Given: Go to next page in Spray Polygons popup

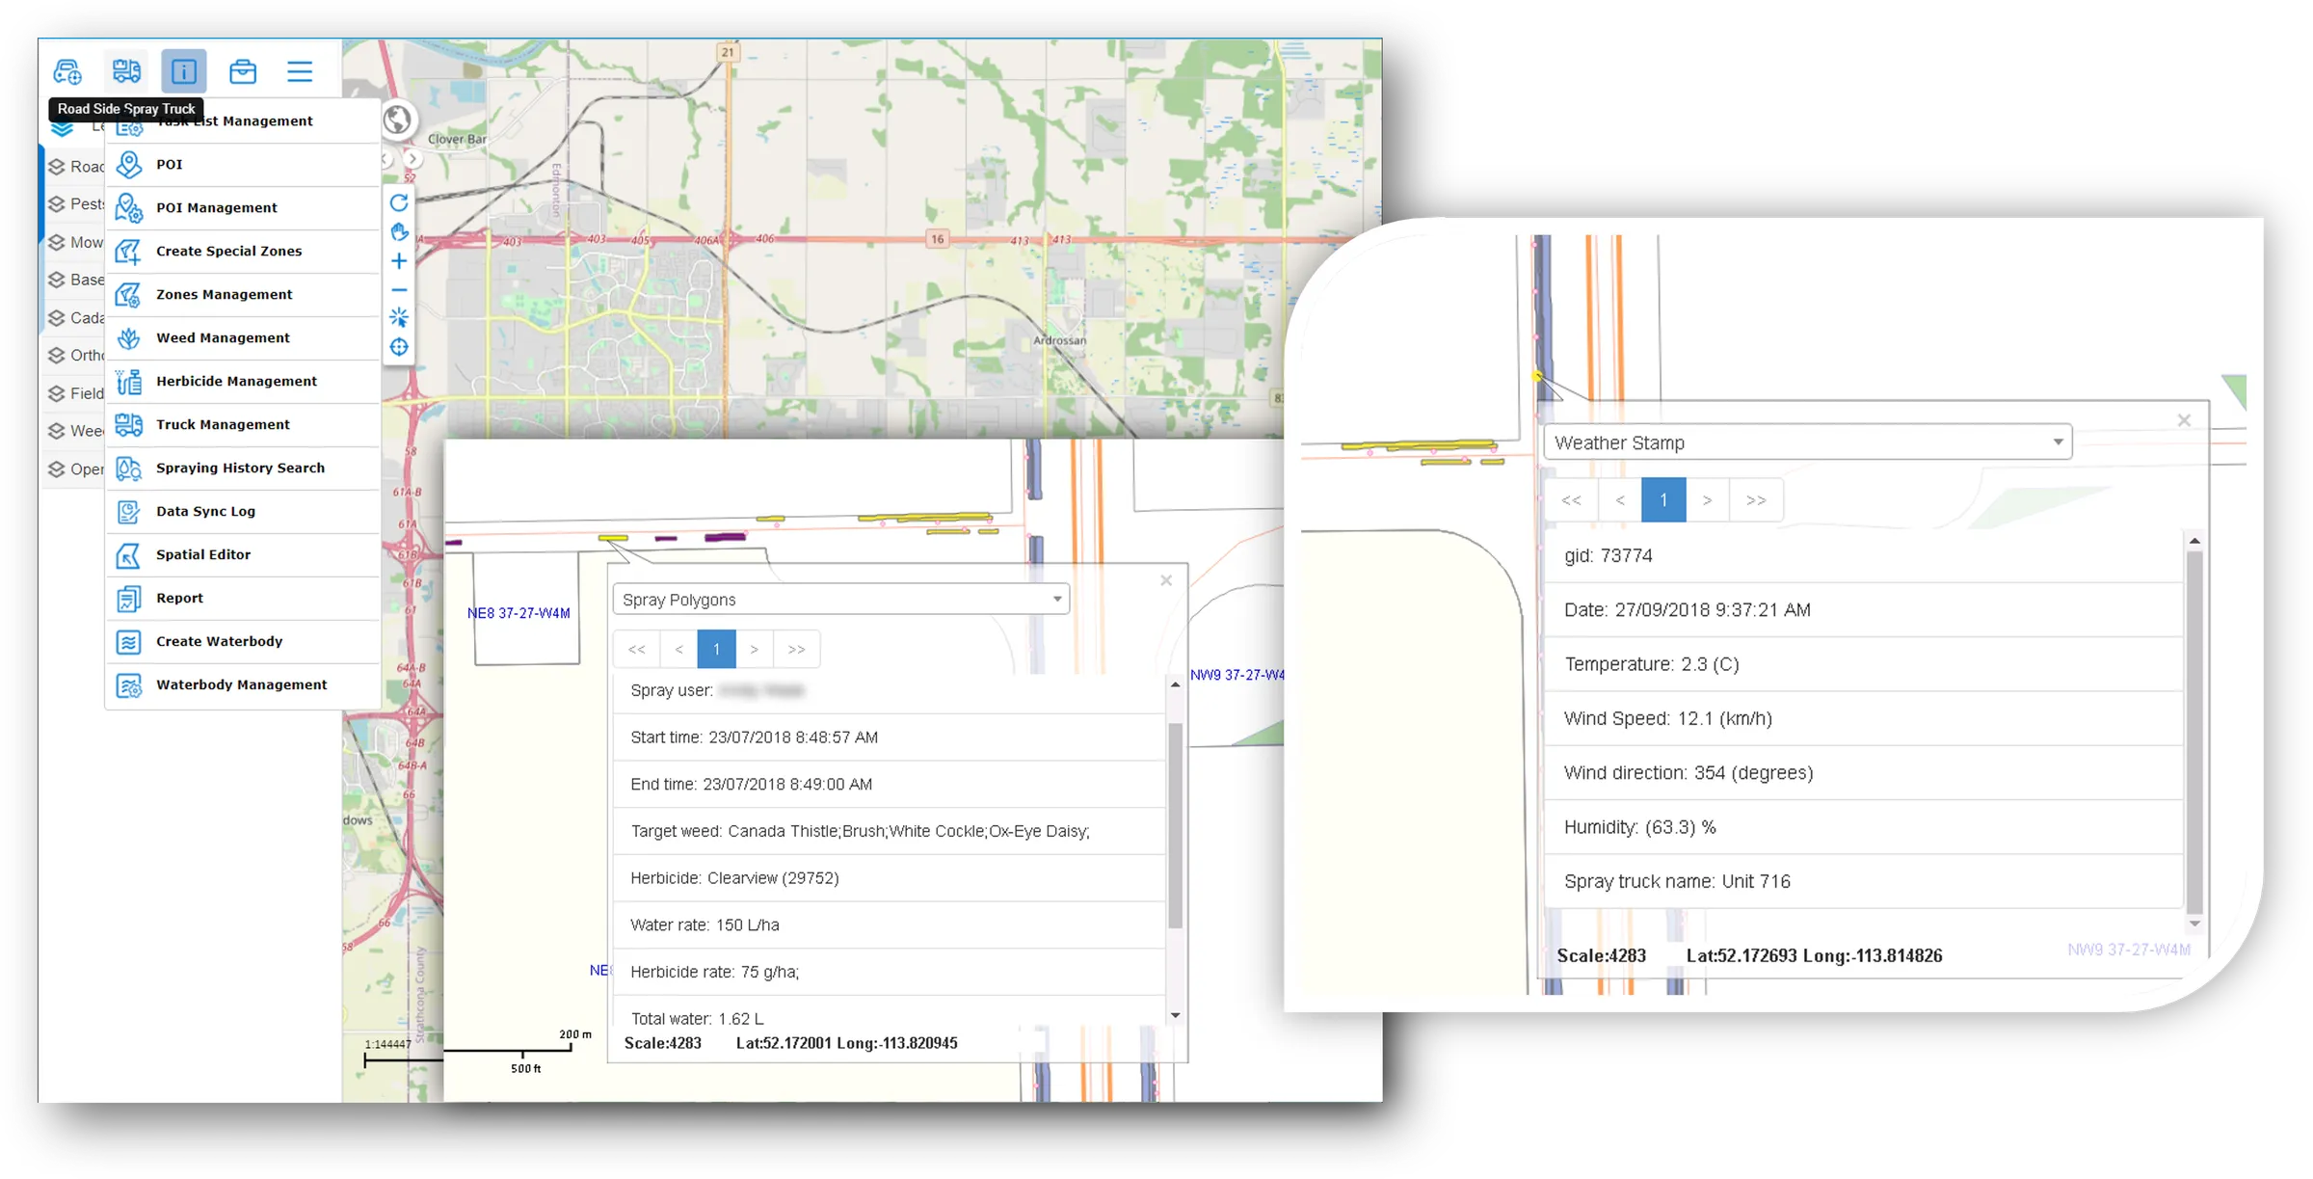Looking at the screenshot, I should (755, 650).
